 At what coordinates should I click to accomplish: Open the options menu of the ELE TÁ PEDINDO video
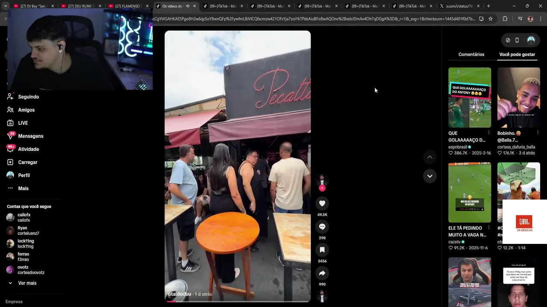tap(489, 228)
